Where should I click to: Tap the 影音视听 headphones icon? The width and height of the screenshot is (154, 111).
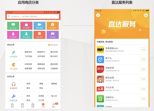point(13,85)
